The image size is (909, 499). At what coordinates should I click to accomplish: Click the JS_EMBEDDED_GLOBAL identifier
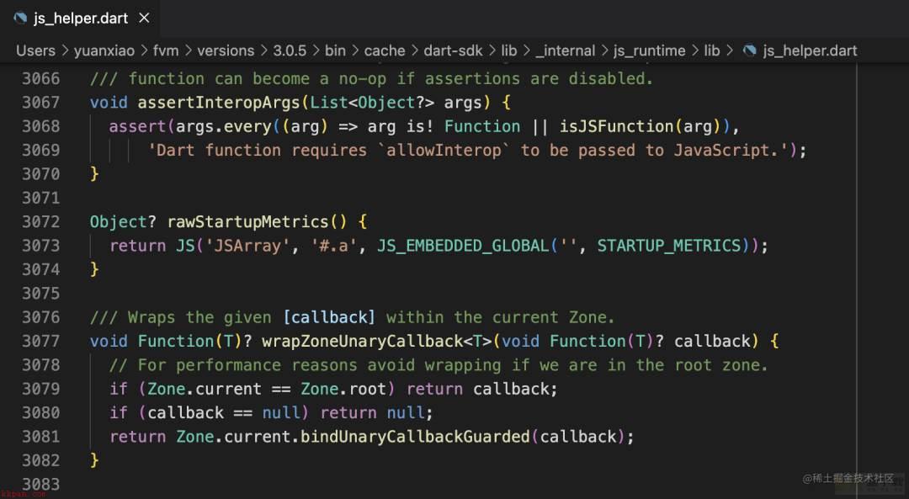pos(463,246)
